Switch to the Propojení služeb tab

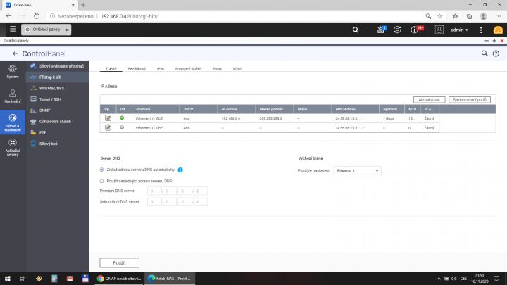[188, 69]
